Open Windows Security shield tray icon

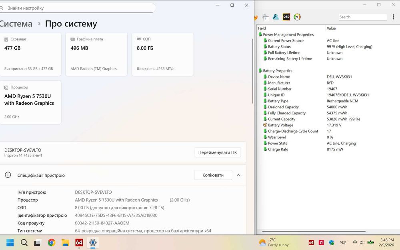331,242
